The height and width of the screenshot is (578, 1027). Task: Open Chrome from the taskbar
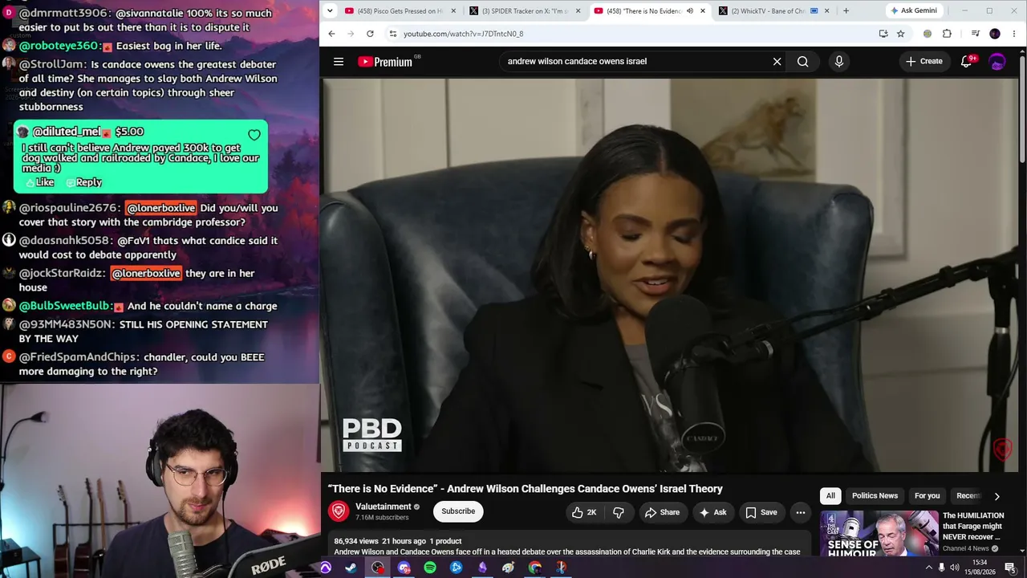click(535, 568)
